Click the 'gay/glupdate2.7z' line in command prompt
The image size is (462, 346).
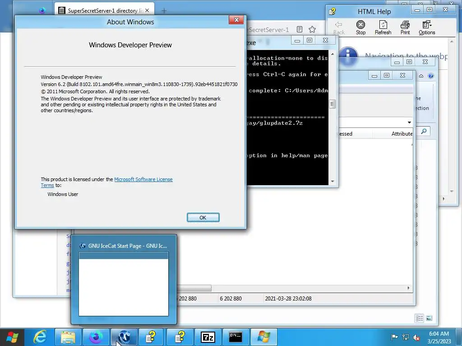coord(275,123)
